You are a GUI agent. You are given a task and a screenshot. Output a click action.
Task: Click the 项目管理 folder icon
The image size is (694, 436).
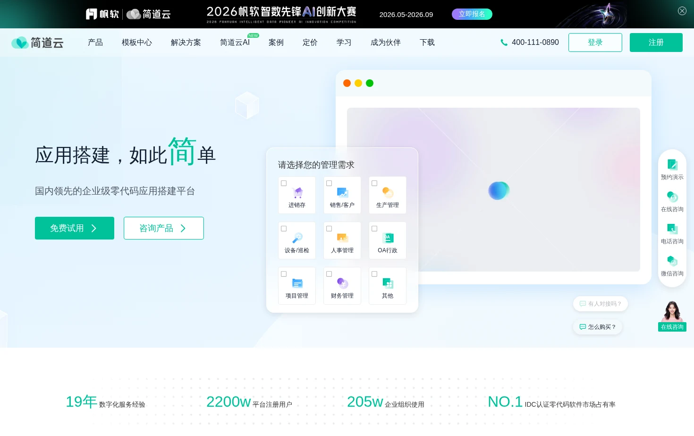pyautogui.click(x=297, y=283)
